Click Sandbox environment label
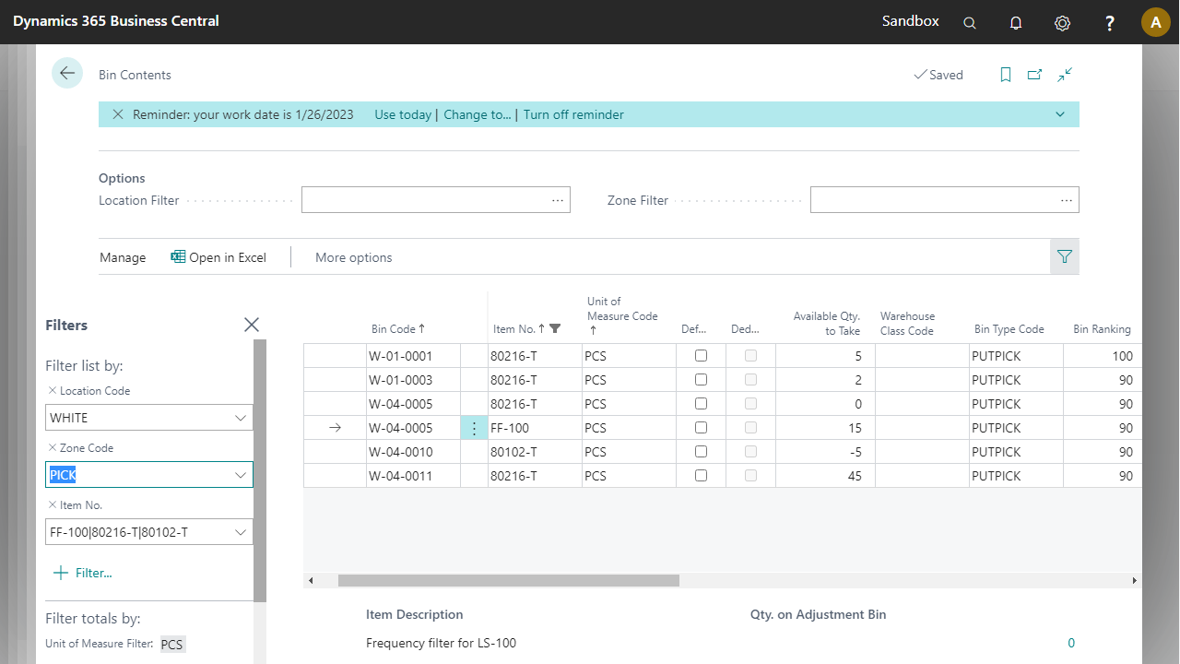This screenshot has height=664, width=1180. pos(911,20)
